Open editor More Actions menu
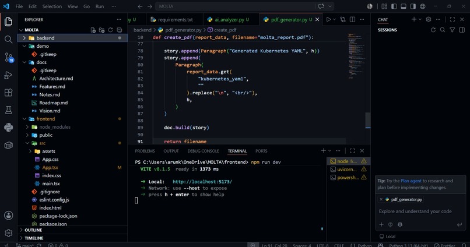This screenshot has width=470, height=247. 362,19
